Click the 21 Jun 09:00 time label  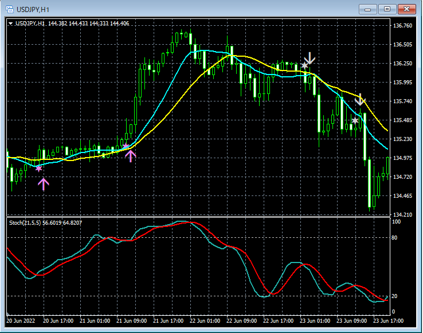131,321
